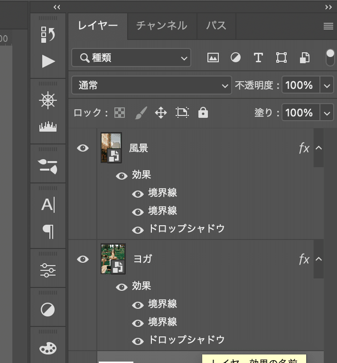Filter layers by adjustment layers icon
337x363 pixels.
pyautogui.click(x=235, y=58)
